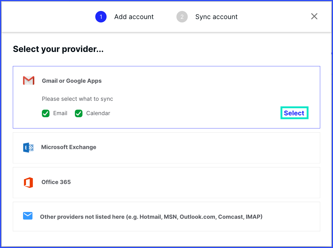Viewport: 333px width, 248px height.
Task: Choose Other providers not listed here
Action: [x=167, y=216]
